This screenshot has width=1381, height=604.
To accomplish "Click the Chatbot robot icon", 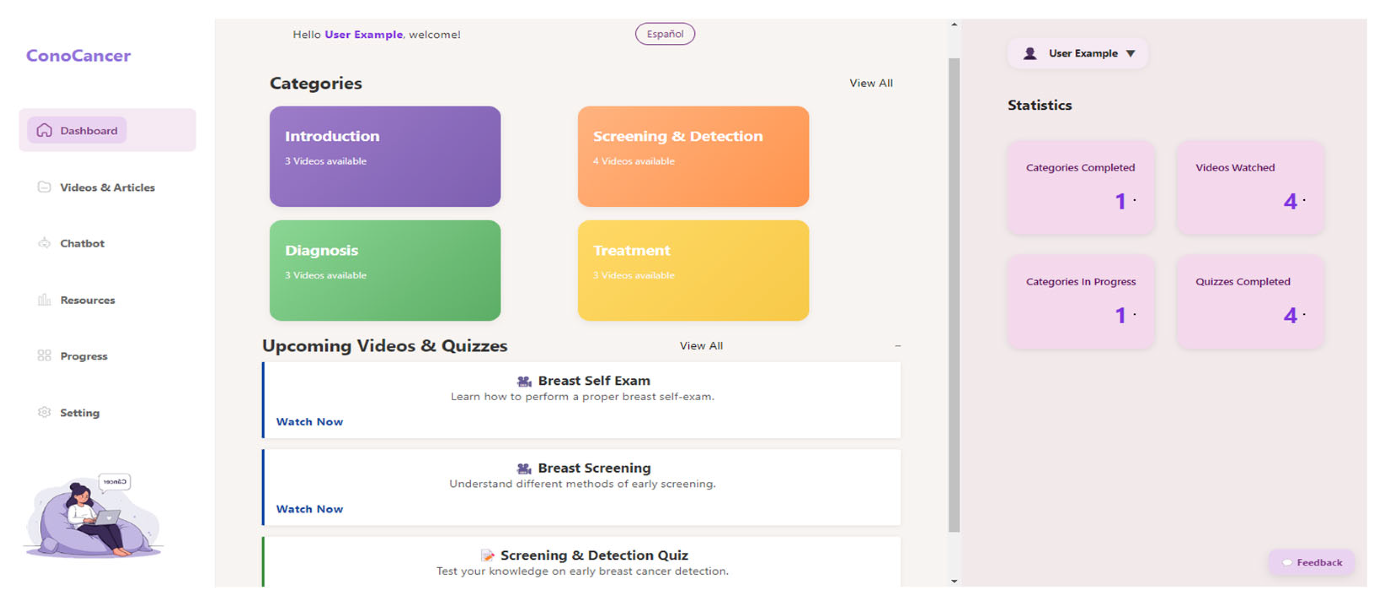I will click(x=44, y=244).
